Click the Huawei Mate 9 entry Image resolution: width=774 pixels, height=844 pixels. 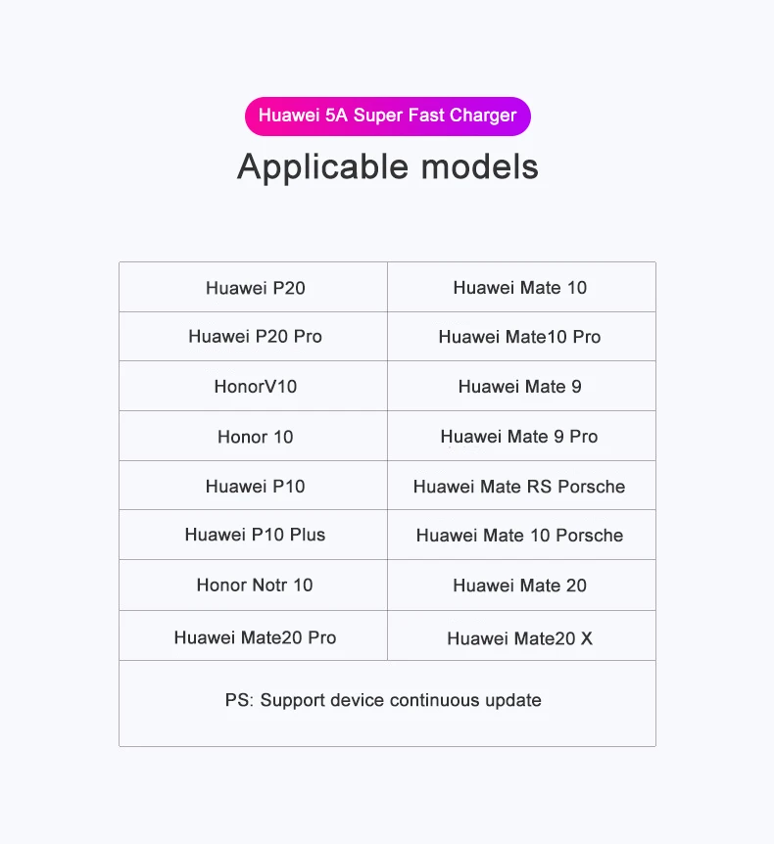[520, 387]
